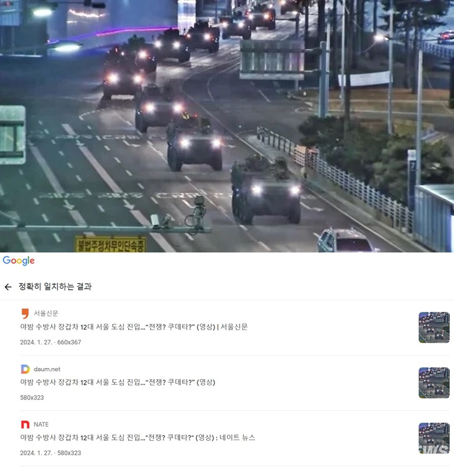Click the '580x323' size text under daum.net
The height and width of the screenshot is (467, 454).
click(32, 398)
